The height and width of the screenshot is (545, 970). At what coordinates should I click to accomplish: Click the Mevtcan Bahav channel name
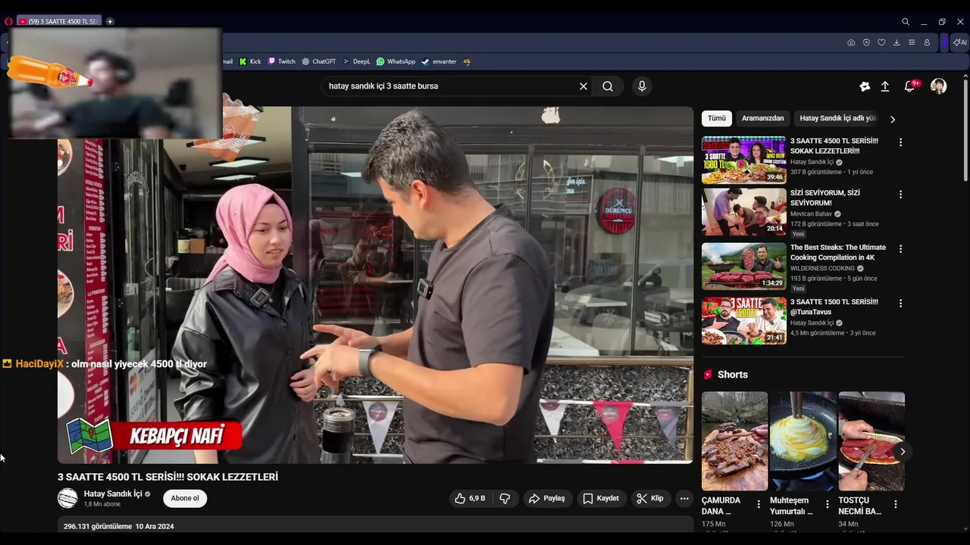tap(811, 213)
